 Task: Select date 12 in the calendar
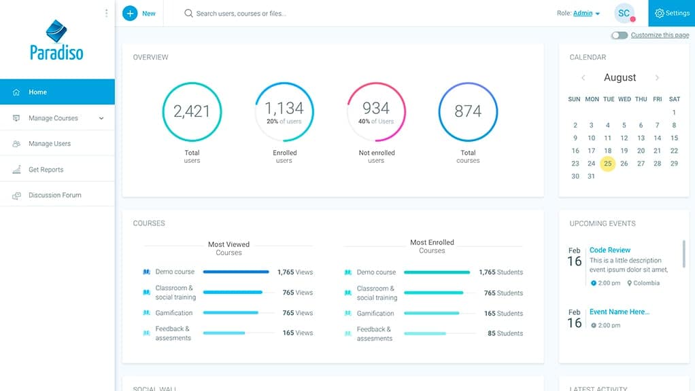[624, 138]
